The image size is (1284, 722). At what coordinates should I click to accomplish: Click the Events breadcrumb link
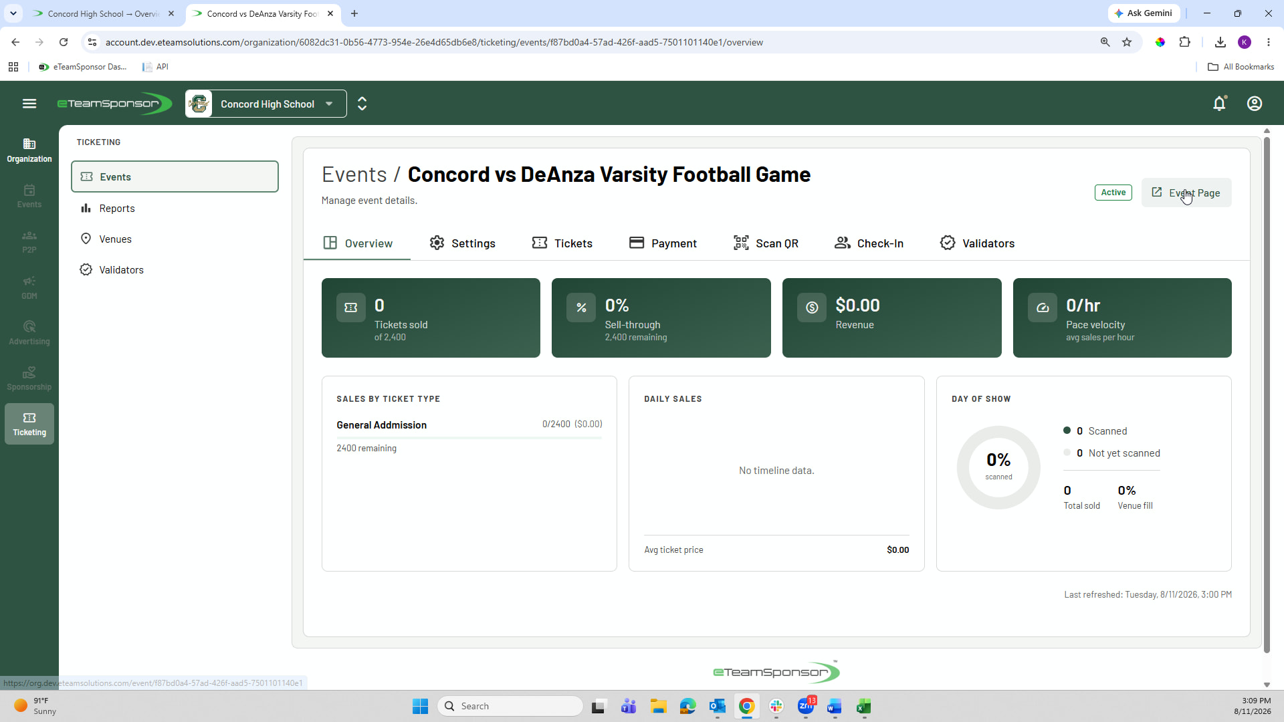pyautogui.click(x=354, y=174)
